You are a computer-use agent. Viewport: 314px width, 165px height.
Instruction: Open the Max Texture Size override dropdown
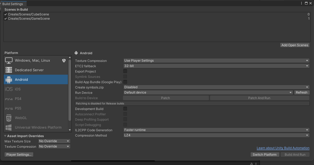coord(54,141)
